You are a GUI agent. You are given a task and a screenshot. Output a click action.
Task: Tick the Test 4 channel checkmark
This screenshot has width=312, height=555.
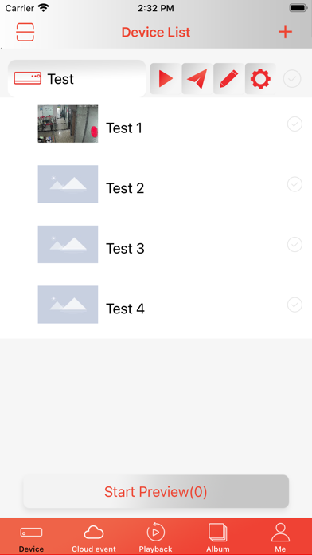click(294, 305)
